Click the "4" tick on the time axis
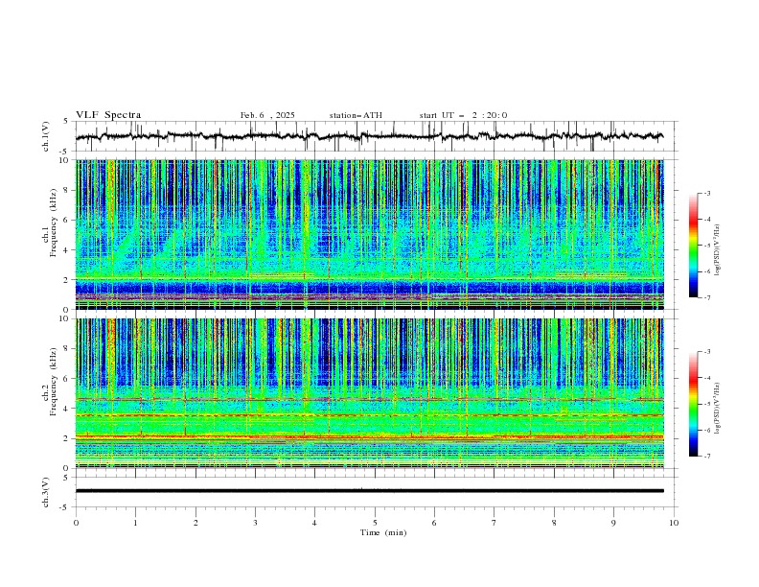The height and width of the screenshot is (587, 759). [x=314, y=523]
